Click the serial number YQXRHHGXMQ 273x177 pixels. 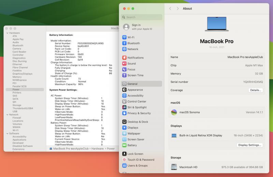(x=253, y=82)
